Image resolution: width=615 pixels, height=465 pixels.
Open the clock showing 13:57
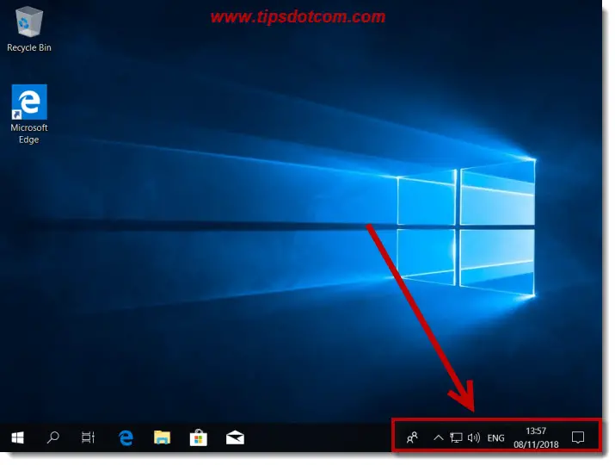point(536,437)
